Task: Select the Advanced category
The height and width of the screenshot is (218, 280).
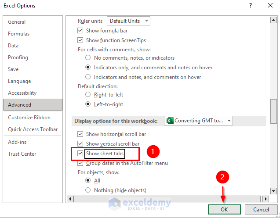Action: click(33, 105)
